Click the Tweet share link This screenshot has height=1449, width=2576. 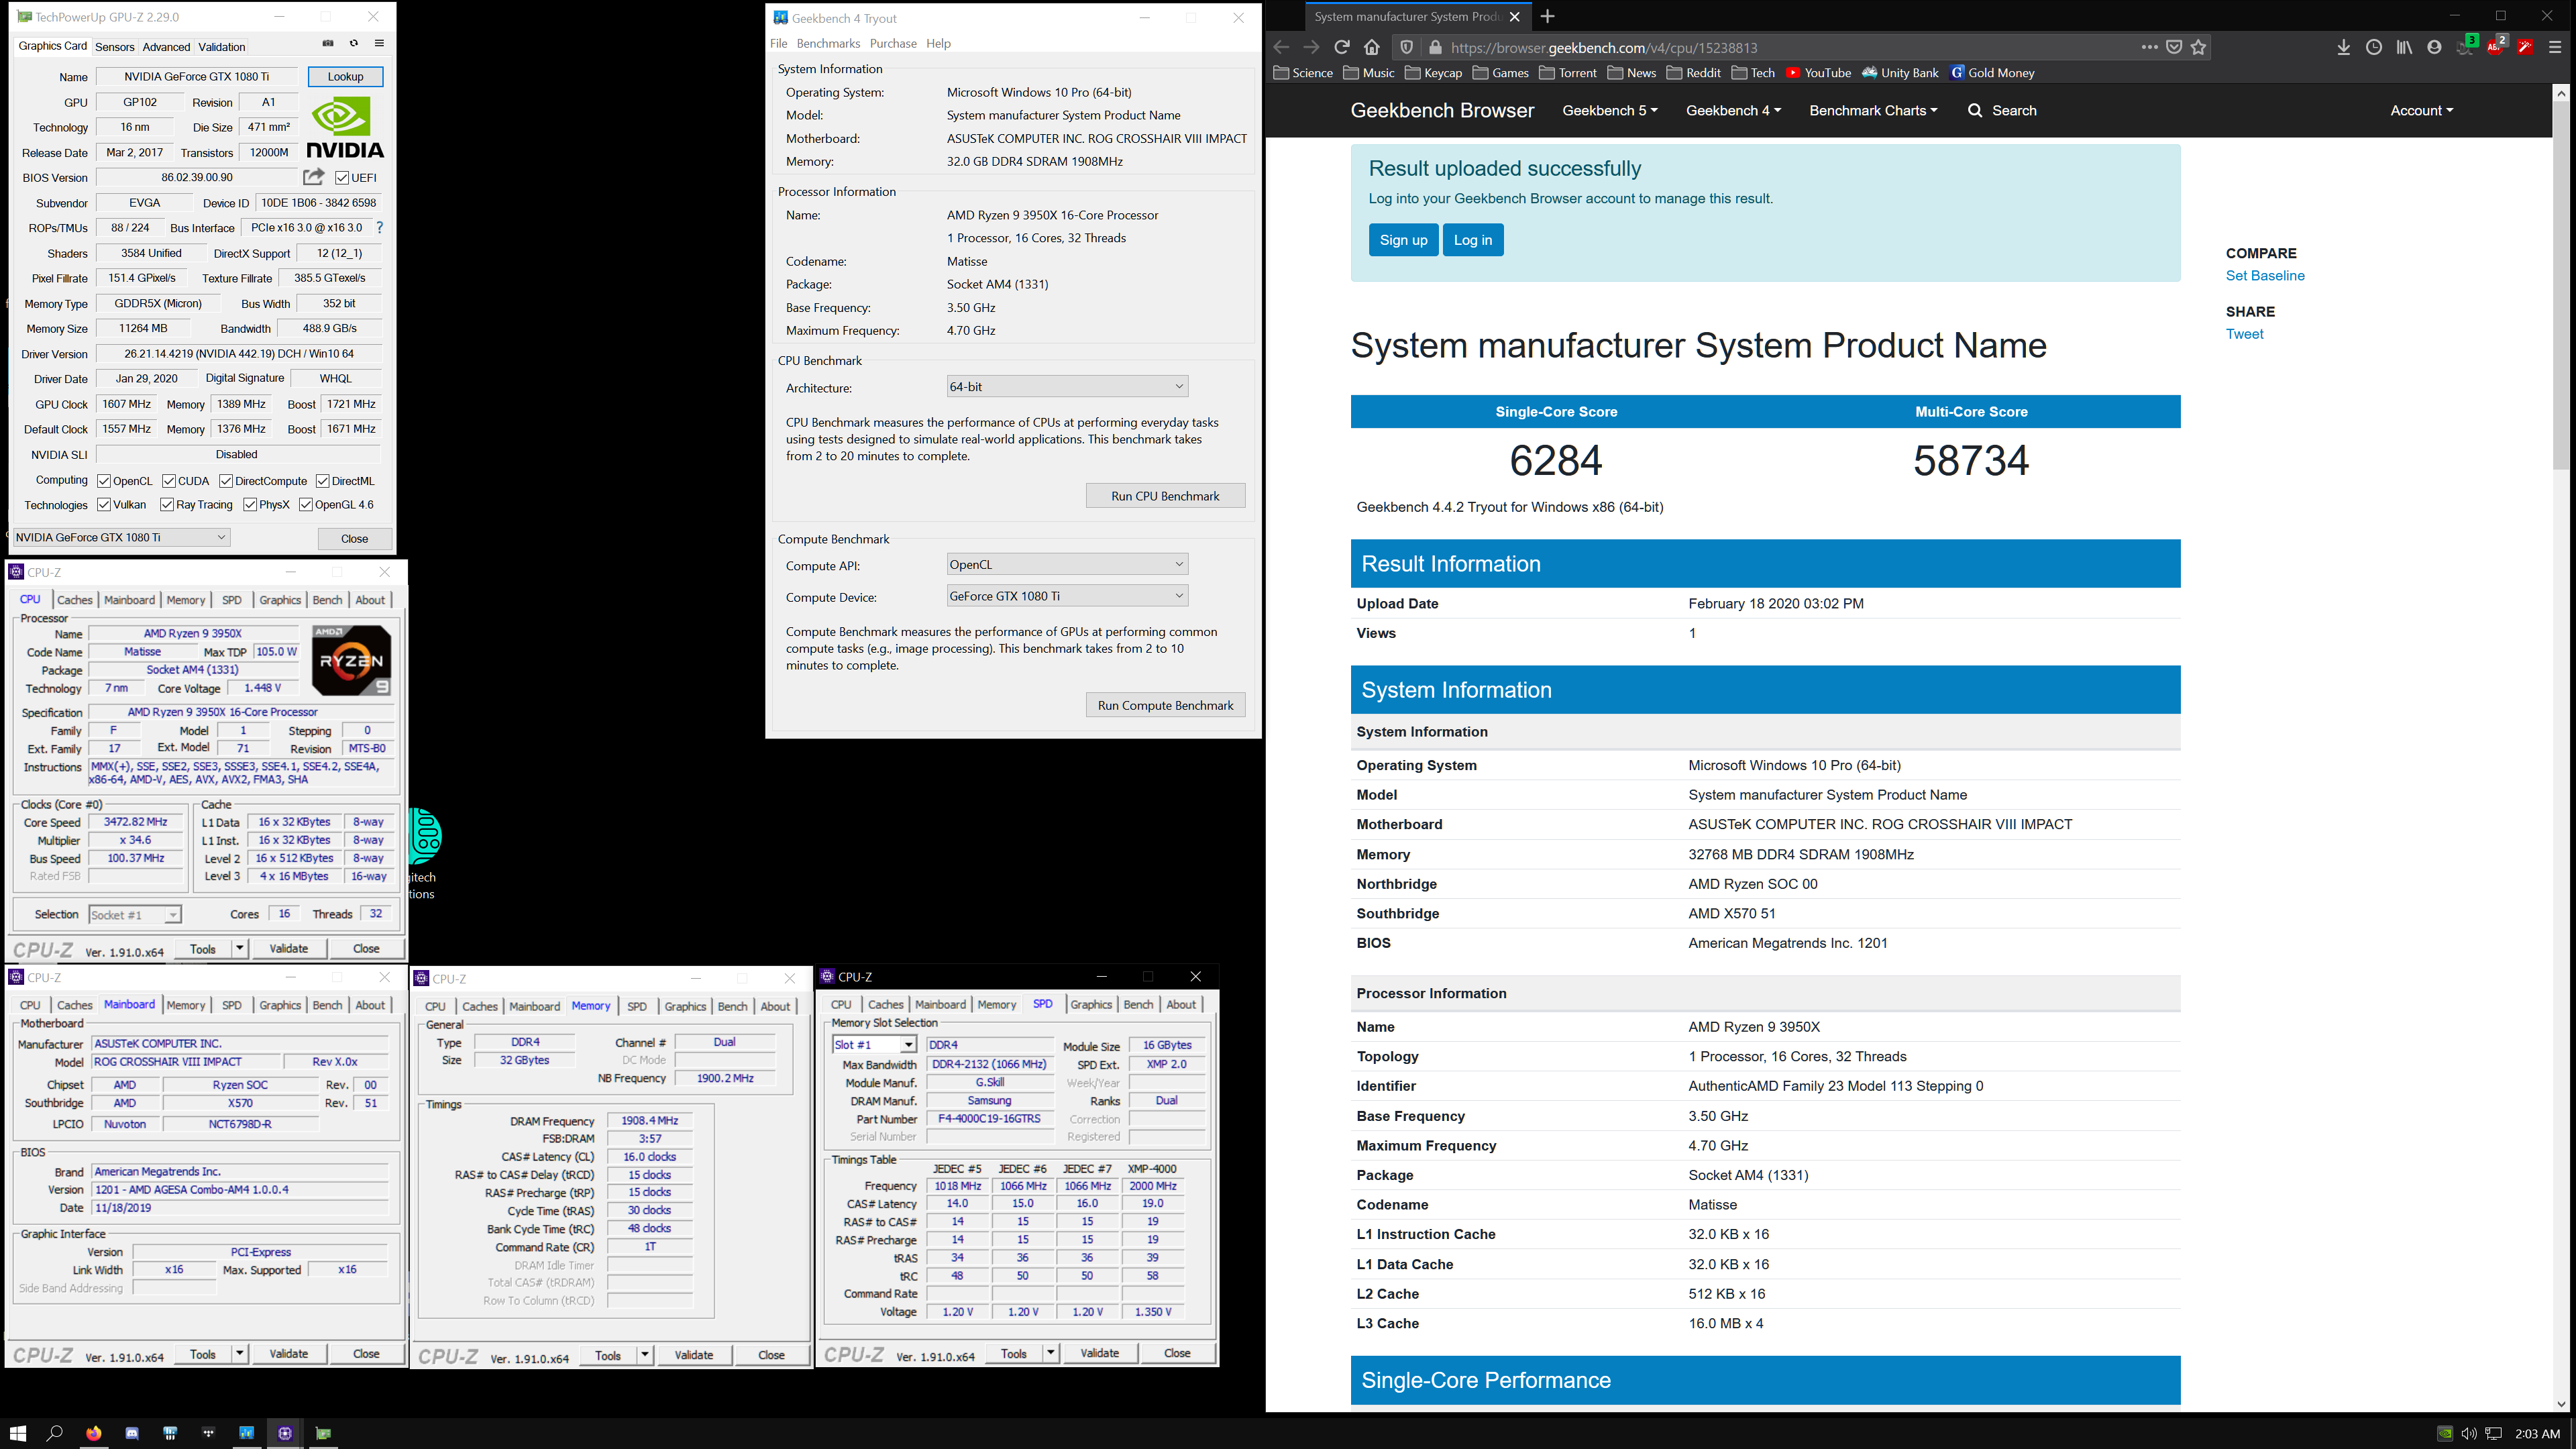pyautogui.click(x=2244, y=334)
